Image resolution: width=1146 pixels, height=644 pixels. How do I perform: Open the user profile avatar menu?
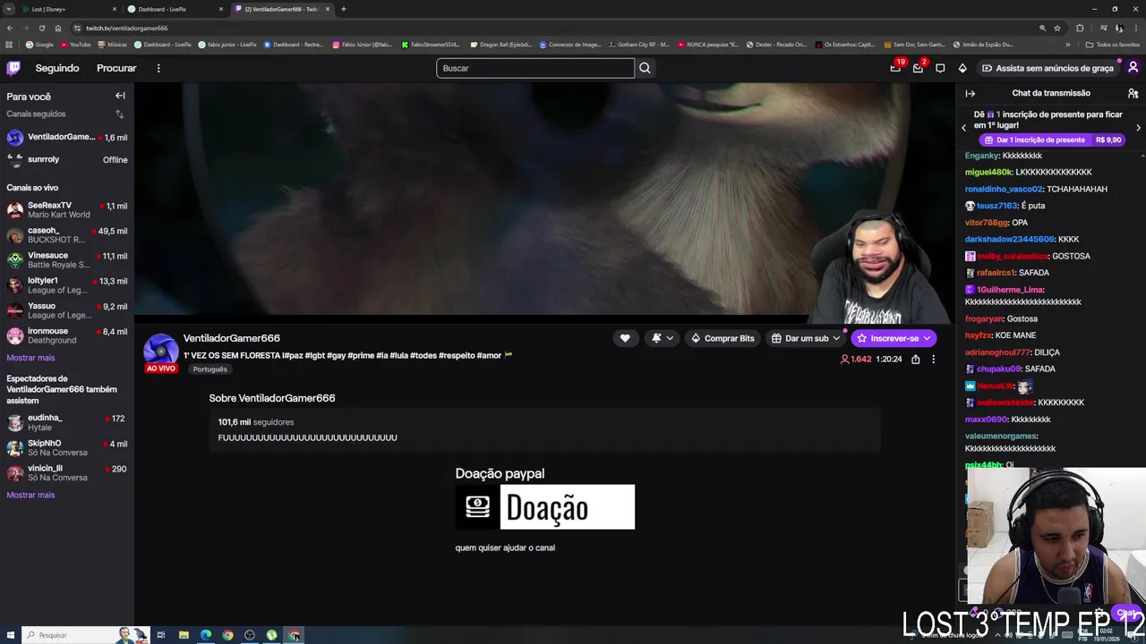pyautogui.click(x=1133, y=68)
